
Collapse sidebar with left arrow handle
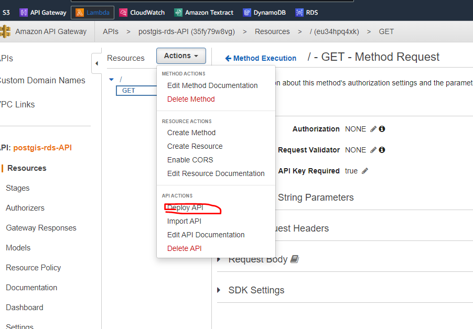pyautogui.click(x=96, y=63)
